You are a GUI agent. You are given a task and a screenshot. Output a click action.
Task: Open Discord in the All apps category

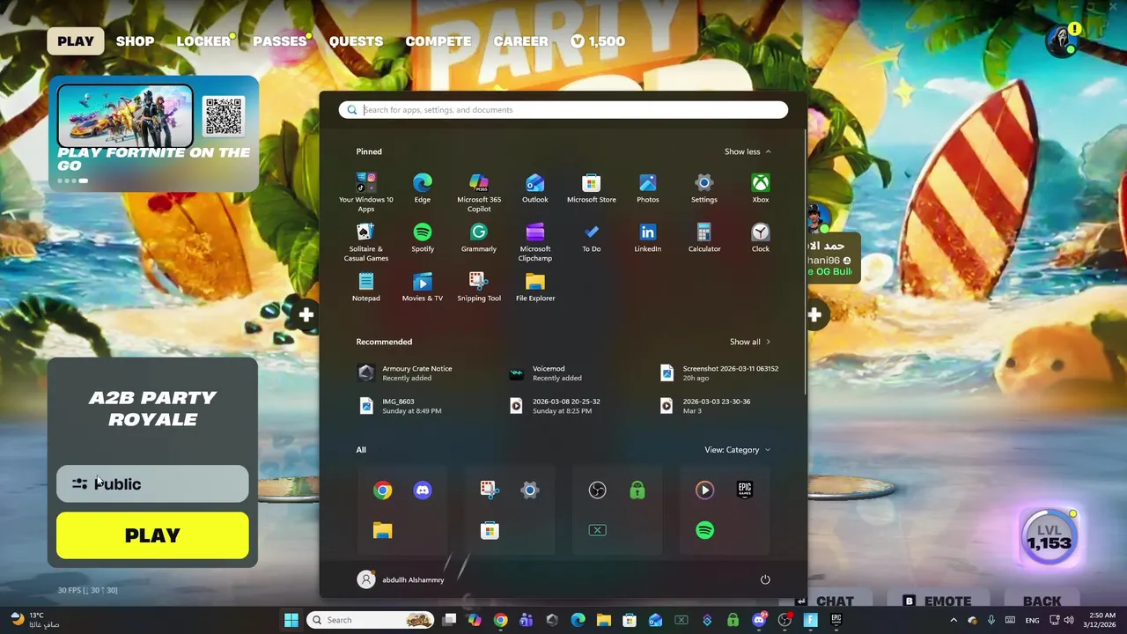pyautogui.click(x=423, y=490)
